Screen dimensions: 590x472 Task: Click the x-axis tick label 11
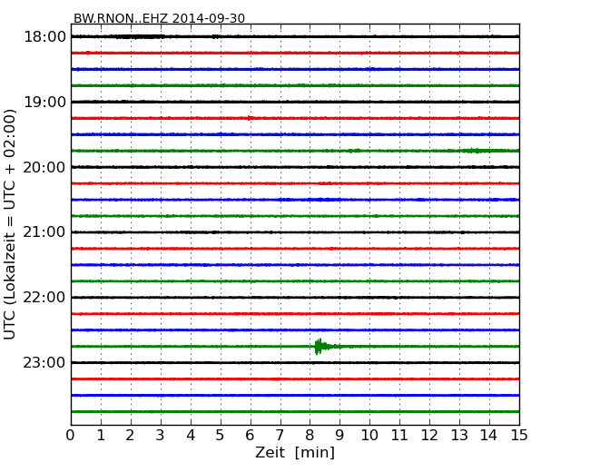pos(399,436)
